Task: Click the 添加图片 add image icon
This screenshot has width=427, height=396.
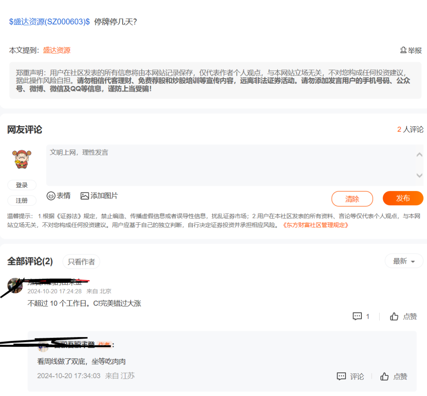Action: click(x=85, y=196)
